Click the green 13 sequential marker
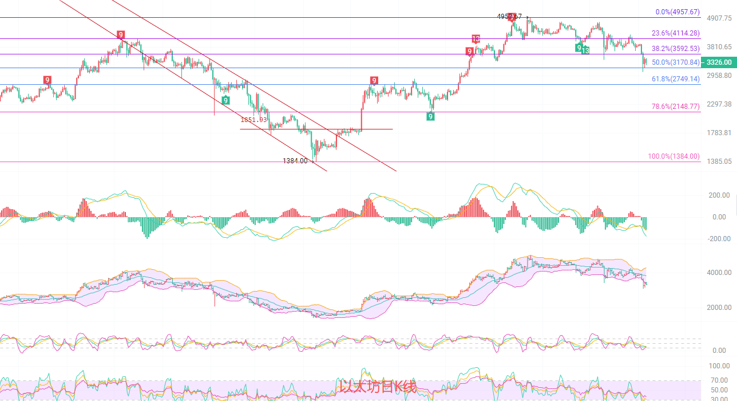The width and height of the screenshot is (737, 401). coord(585,50)
